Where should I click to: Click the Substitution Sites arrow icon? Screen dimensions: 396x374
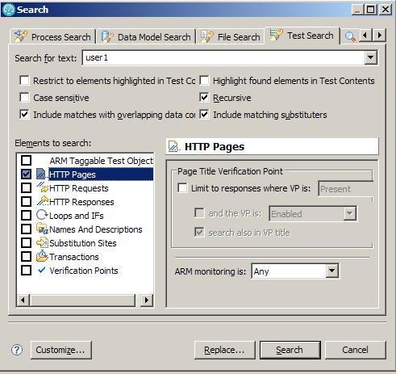42,242
